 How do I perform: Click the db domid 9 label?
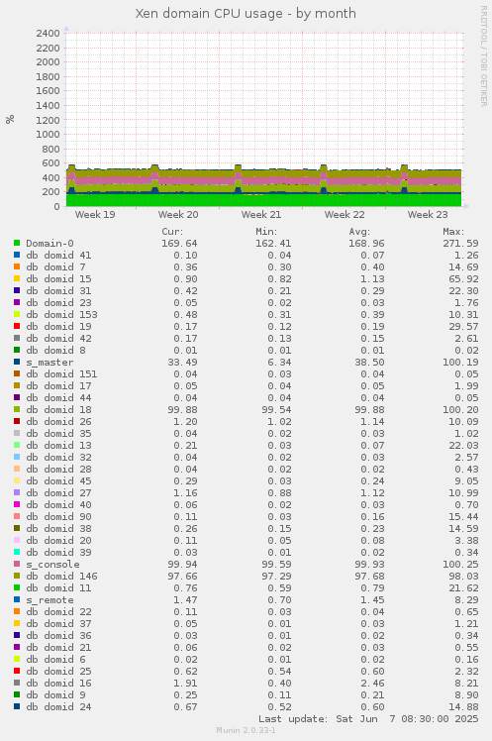click(x=55, y=694)
